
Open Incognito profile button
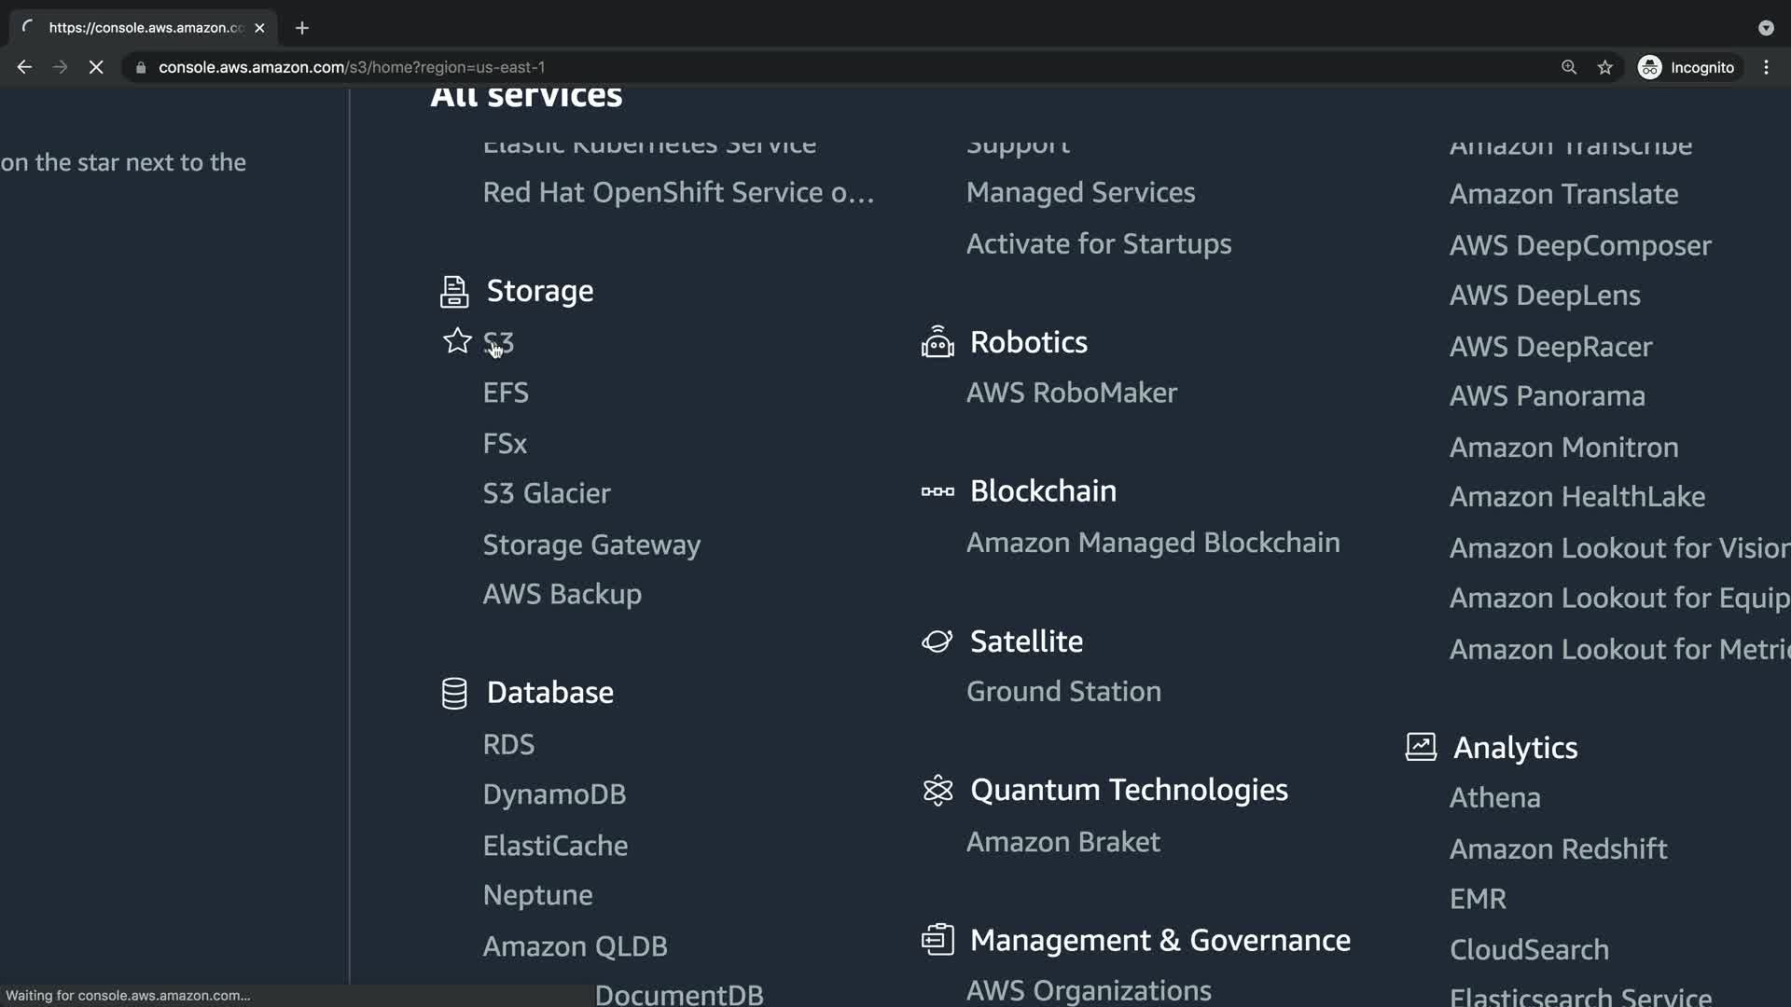coord(1687,67)
